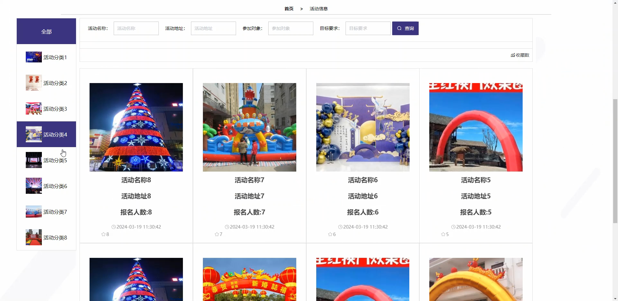Focus the 活动地址 input field
This screenshot has height=301, width=618.
click(x=213, y=28)
